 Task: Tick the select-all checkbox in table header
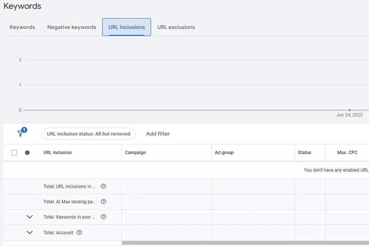coord(14,153)
